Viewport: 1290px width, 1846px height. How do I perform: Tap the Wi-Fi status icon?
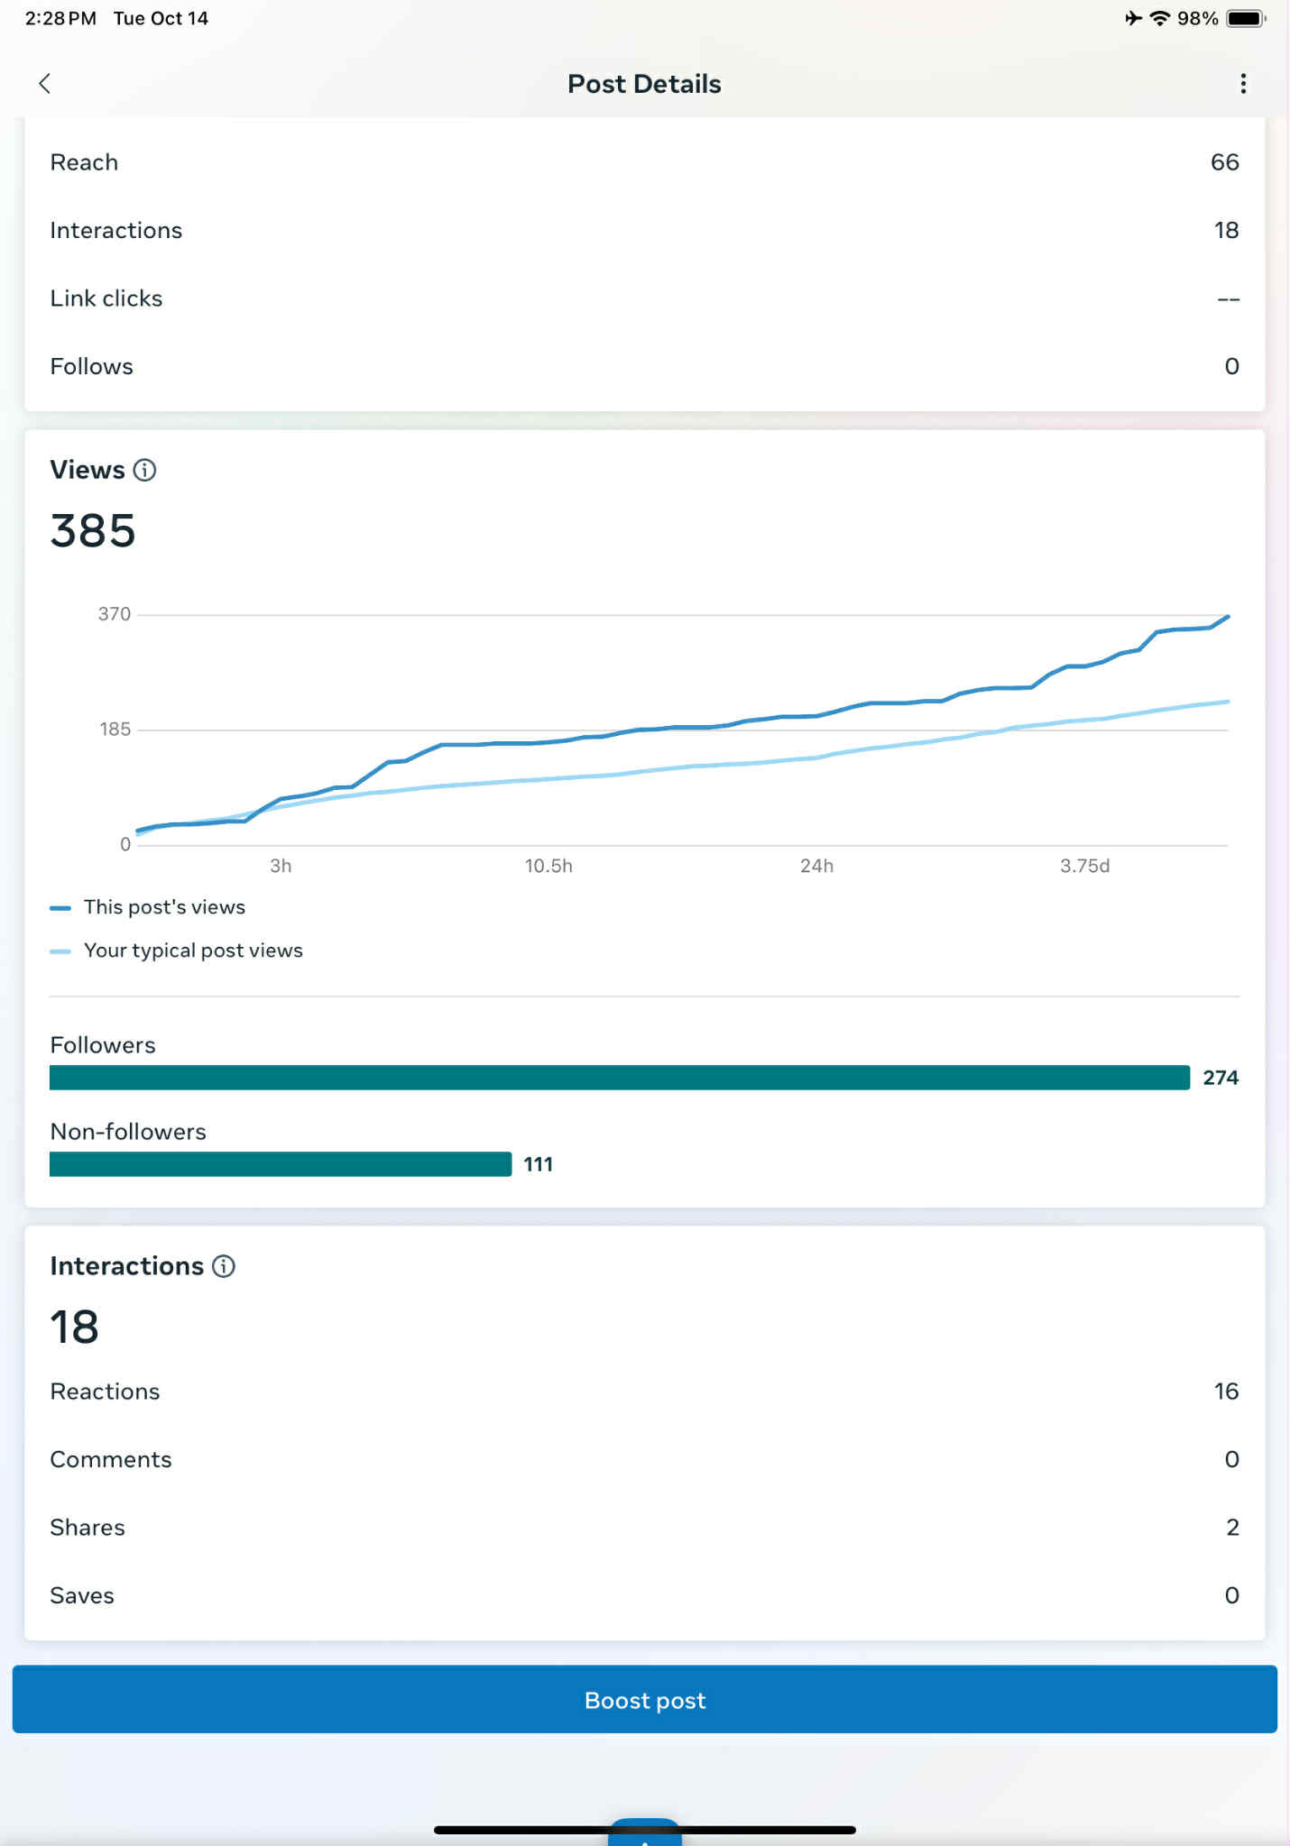click(1160, 18)
